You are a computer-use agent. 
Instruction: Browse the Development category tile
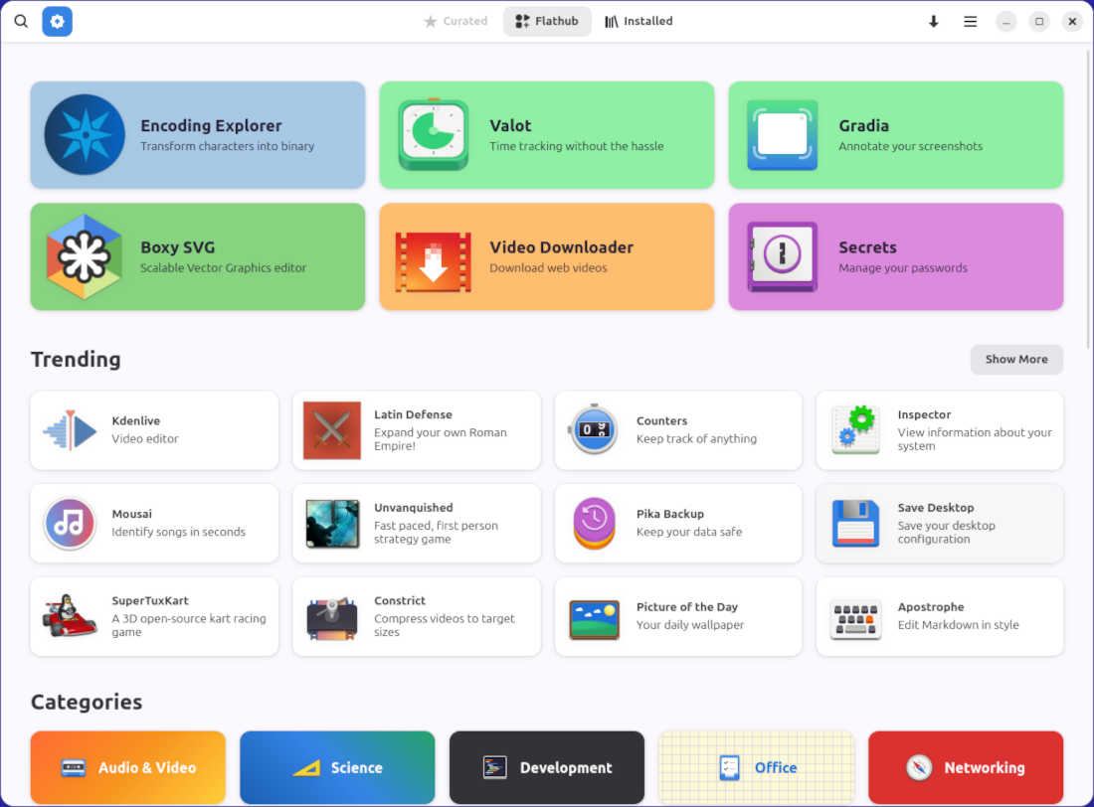[547, 767]
